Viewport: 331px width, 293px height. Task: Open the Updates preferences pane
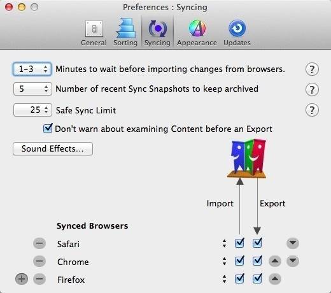pyautogui.click(x=237, y=33)
